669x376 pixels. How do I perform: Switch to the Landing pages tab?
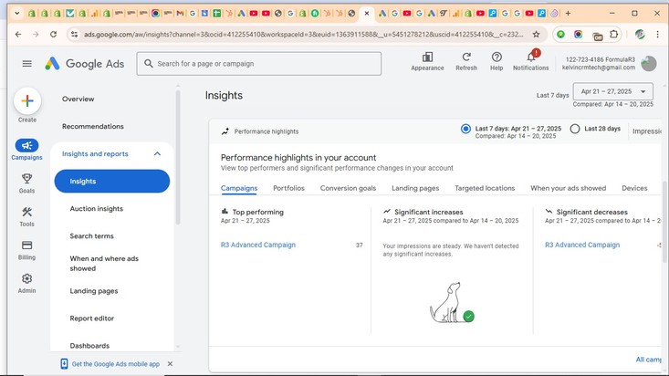(x=415, y=188)
